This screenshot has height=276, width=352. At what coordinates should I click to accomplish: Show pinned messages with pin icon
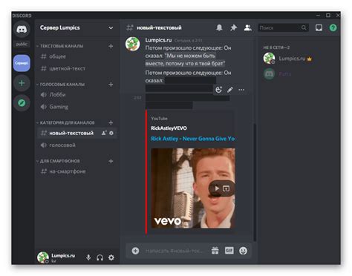tap(233, 27)
